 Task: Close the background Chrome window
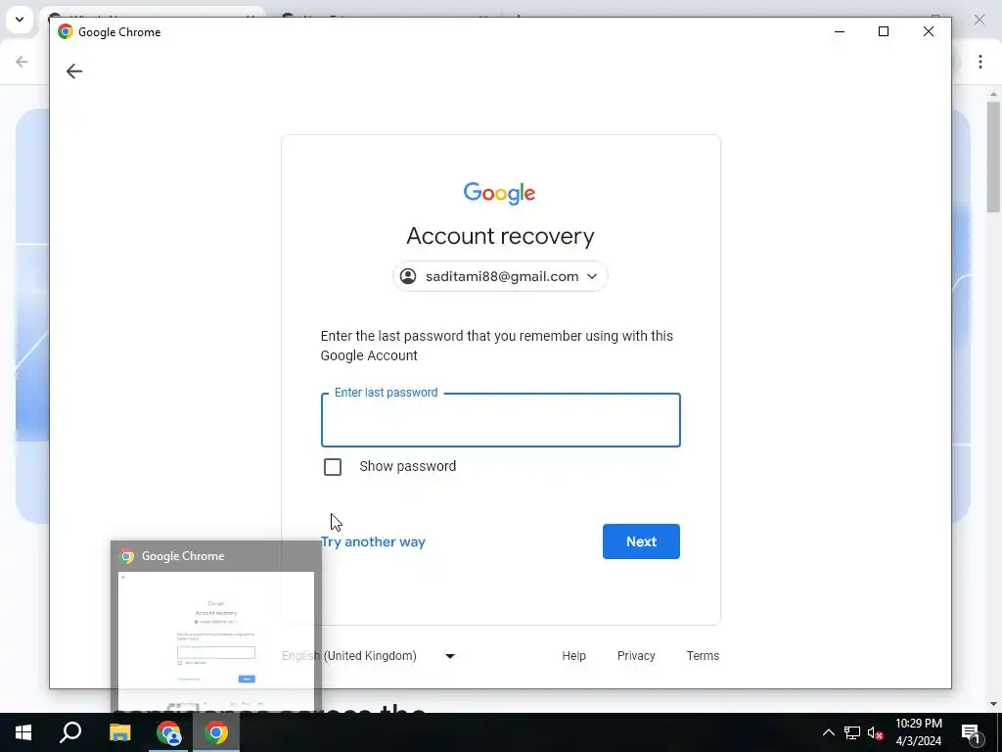tap(979, 20)
